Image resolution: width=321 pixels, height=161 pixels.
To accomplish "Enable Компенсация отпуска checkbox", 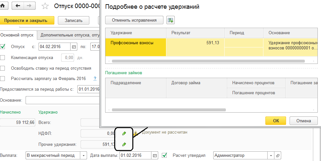I will pos(3,57).
